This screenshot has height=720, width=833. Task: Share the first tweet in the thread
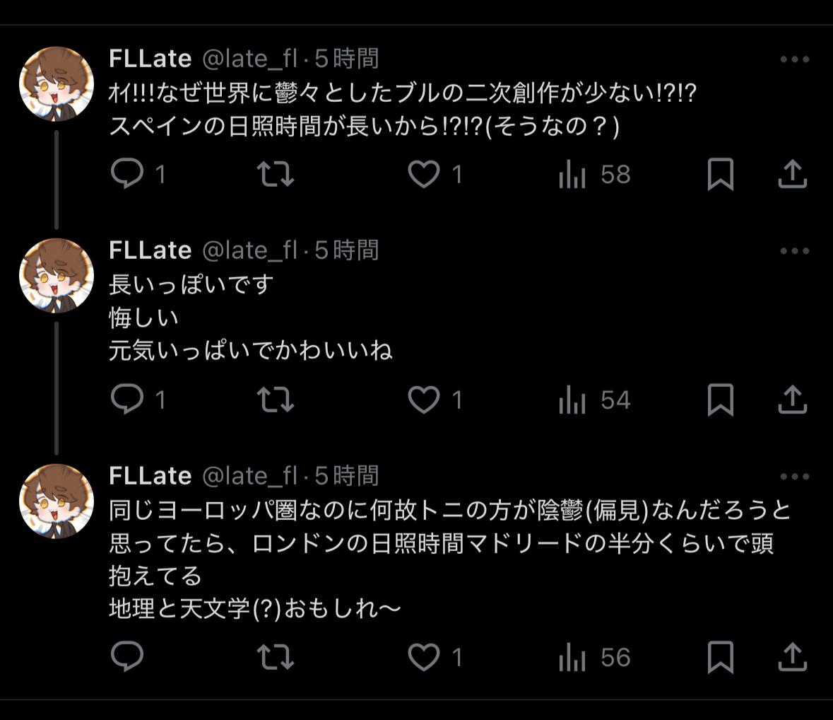point(792,175)
